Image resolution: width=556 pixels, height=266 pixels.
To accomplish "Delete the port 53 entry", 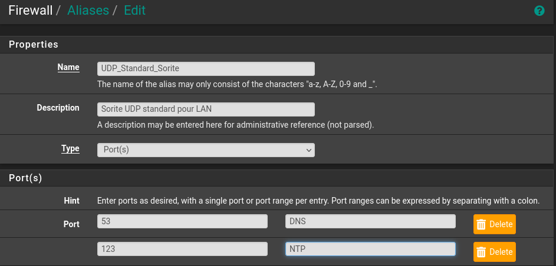I will point(494,224).
